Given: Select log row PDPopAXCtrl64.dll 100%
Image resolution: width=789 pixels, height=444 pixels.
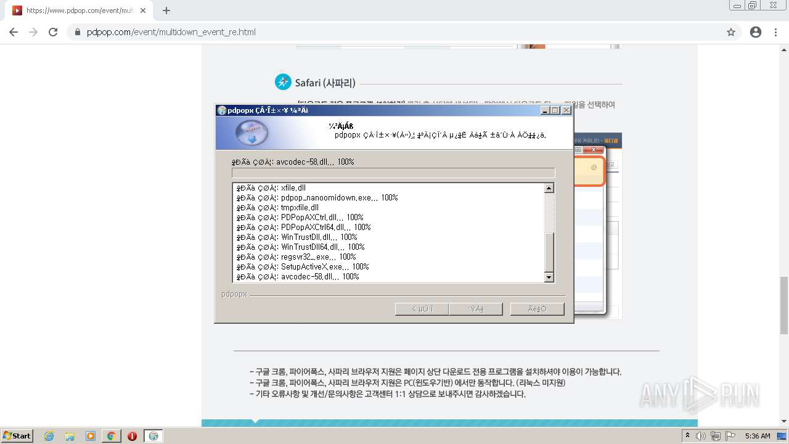Looking at the screenshot, I should [303, 228].
